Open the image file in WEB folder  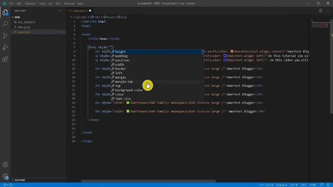(x=26, y=22)
